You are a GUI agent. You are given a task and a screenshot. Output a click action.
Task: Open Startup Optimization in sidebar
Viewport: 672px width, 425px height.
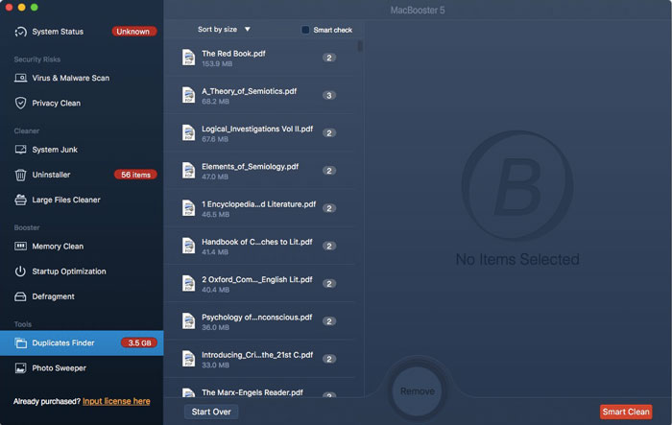click(x=82, y=272)
